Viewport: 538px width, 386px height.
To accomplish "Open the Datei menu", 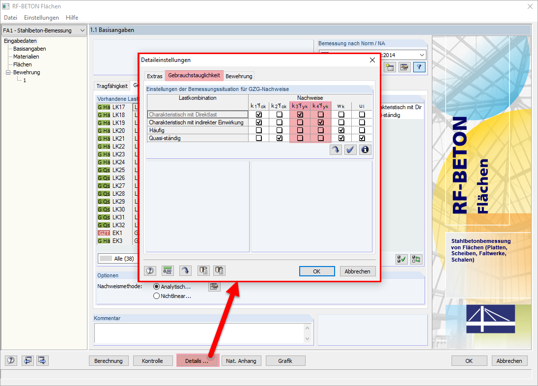I will 10,18.
